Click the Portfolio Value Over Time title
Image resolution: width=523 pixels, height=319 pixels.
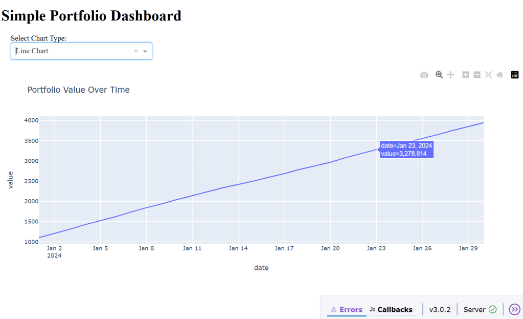[79, 90]
